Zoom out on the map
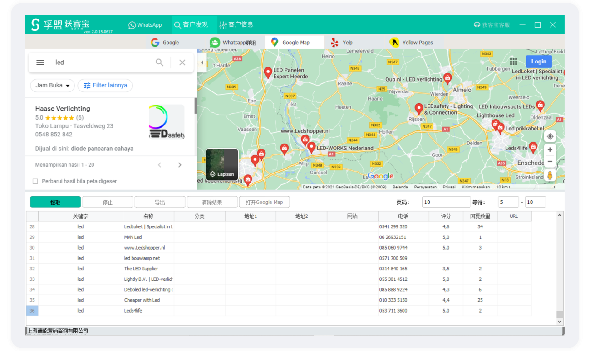Image resolution: width=590 pixels, height=351 pixels. pos(550,161)
